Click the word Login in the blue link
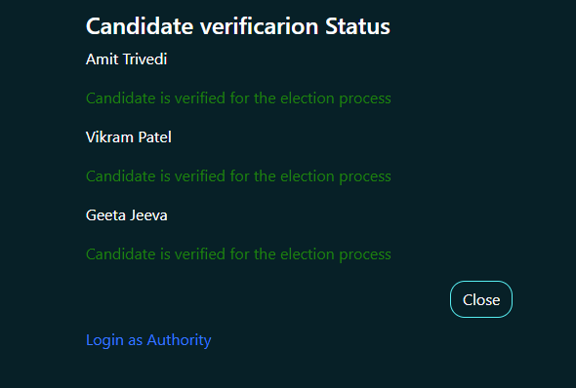The width and height of the screenshot is (576, 388). [104, 340]
